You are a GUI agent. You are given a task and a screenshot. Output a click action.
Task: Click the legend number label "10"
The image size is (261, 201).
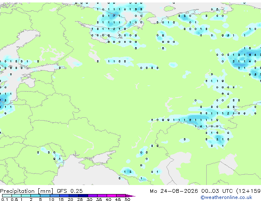coord(51,199)
